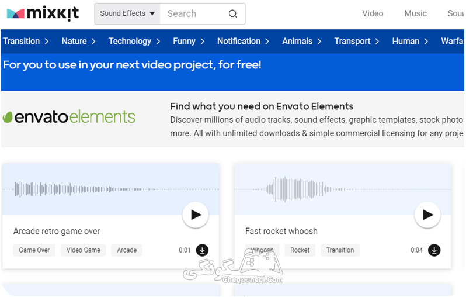Expand the Nature category chevron
This screenshot has width=466, height=297.
(x=93, y=41)
